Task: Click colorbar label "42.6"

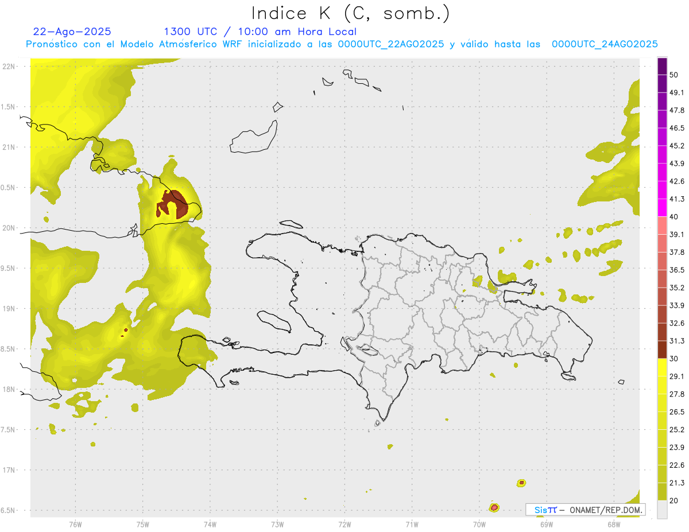Action: click(x=677, y=181)
